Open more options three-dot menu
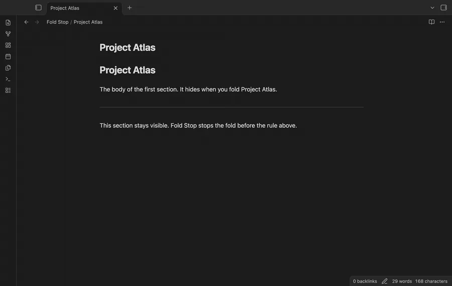 point(442,22)
